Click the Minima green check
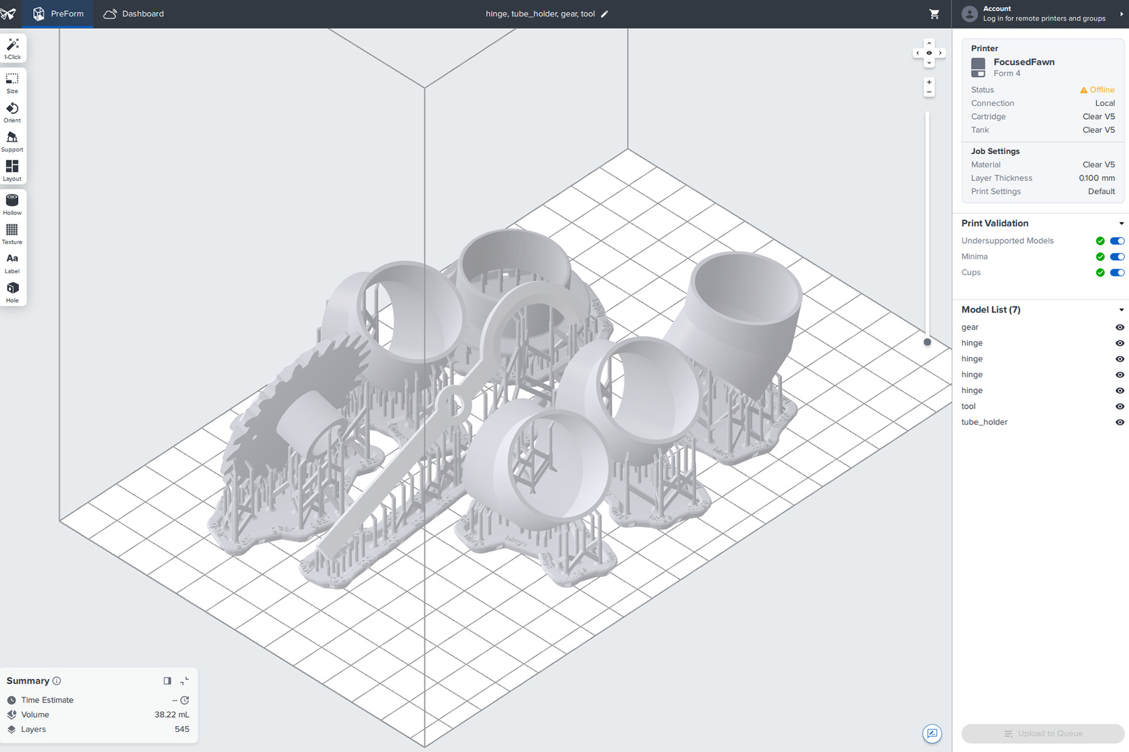Image resolution: width=1129 pixels, height=752 pixels. (x=1100, y=256)
